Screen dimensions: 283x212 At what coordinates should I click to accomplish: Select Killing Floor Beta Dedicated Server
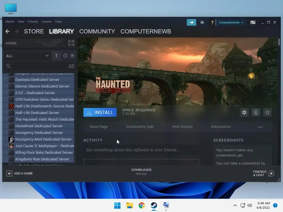pyautogui.click(x=38, y=152)
